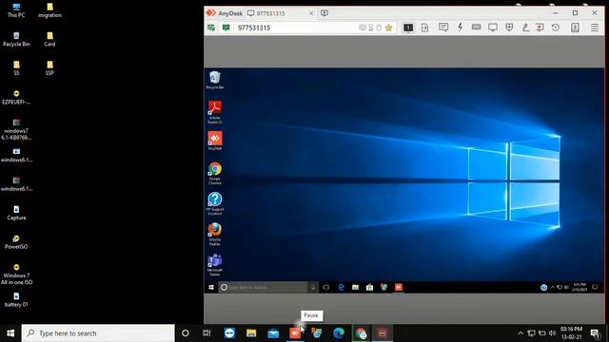The height and width of the screenshot is (342, 609).
Task: Open AnyDesk address book icon
Action: pos(575,28)
